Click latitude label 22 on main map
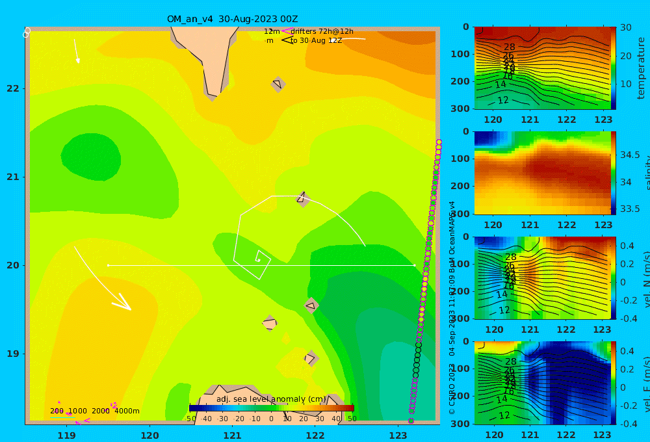The width and height of the screenshot is (650, 442). [x=13, y=89]
